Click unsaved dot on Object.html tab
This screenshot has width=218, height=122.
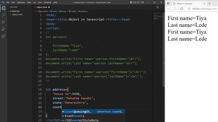pos(49,7)
